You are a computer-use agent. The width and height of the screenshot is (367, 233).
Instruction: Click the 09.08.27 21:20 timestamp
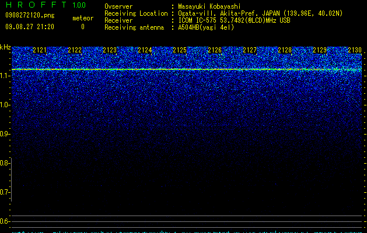30,27
